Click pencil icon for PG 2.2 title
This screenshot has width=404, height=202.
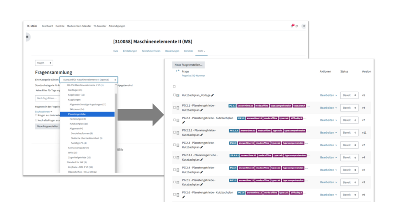(x=183, y=122)
